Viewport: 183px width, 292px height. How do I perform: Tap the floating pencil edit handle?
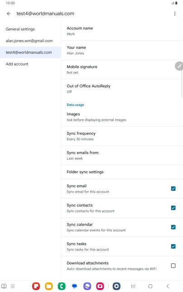[x=179, y=66]
